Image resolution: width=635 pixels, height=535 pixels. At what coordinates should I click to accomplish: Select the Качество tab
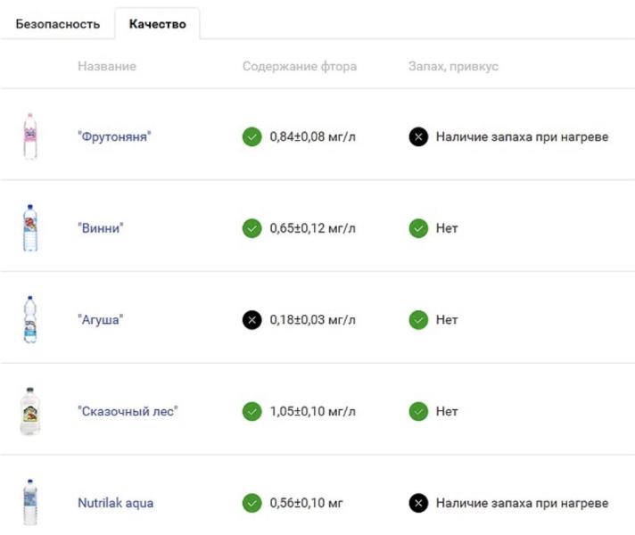[x=158, y=24]
